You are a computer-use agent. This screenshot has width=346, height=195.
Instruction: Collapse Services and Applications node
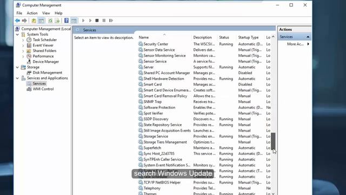click(x=17, y=78)
